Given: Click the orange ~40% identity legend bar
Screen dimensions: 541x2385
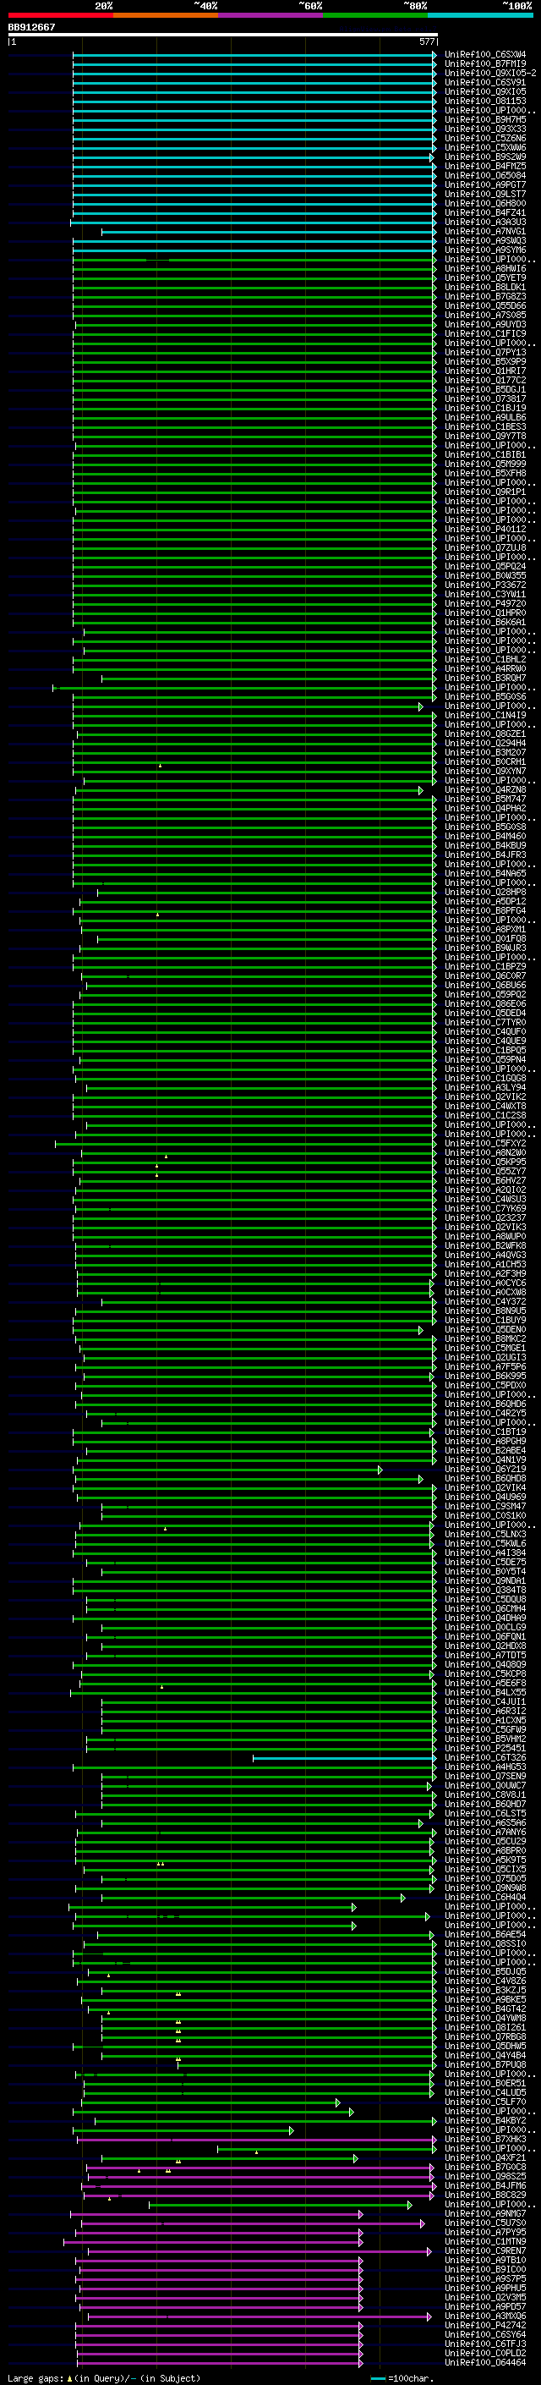Looking at the screenshot, I should [x=166, y=15].
